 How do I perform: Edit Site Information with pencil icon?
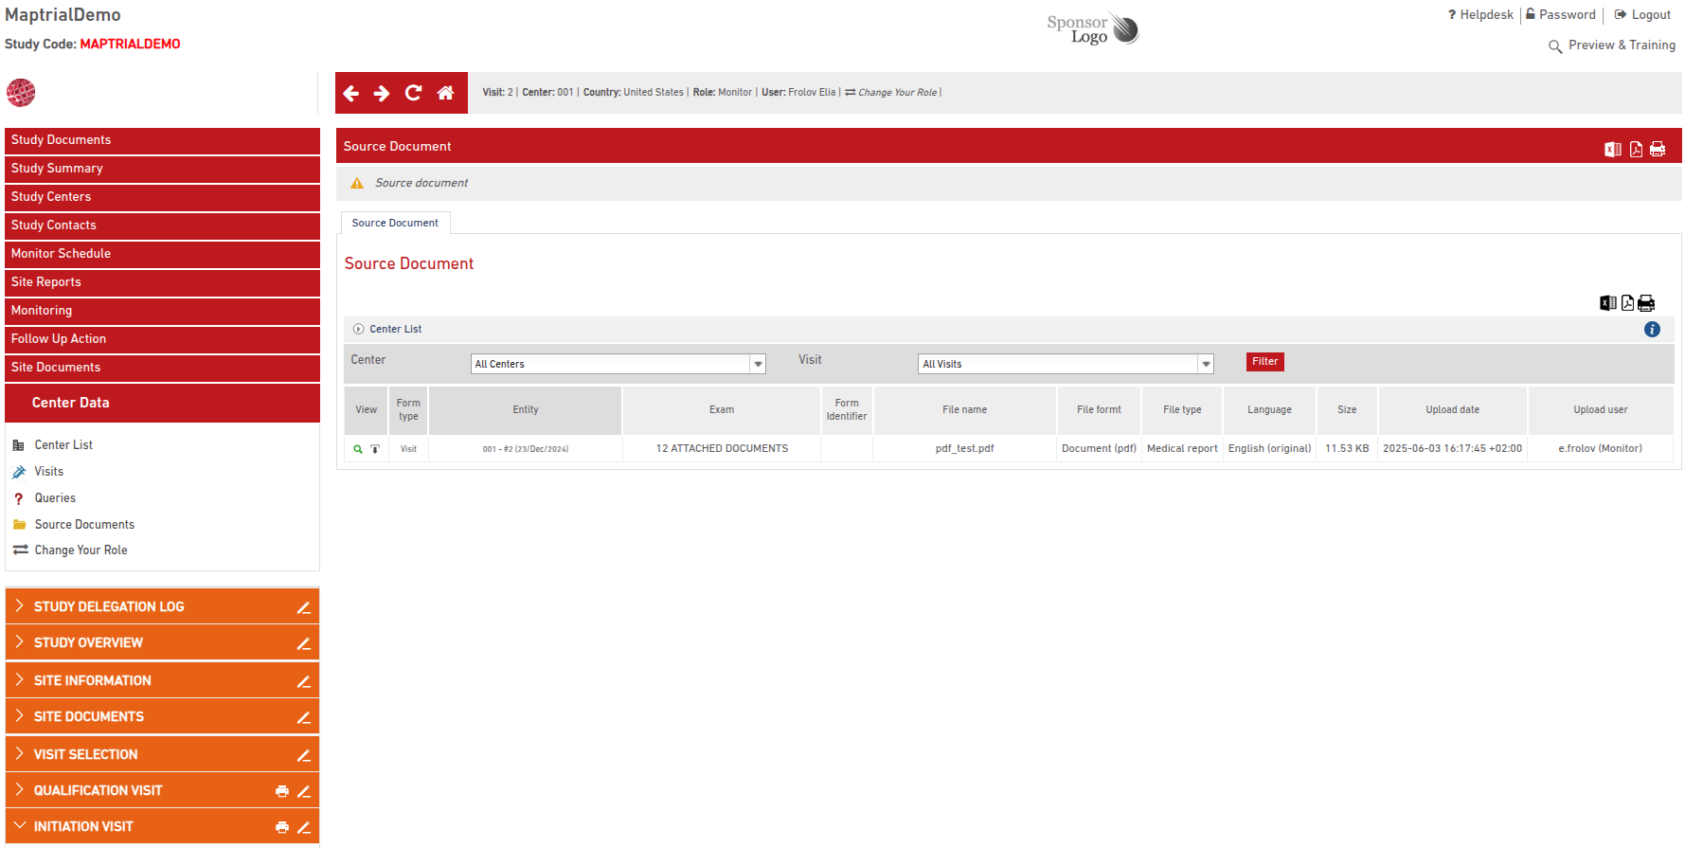point(304,681)
